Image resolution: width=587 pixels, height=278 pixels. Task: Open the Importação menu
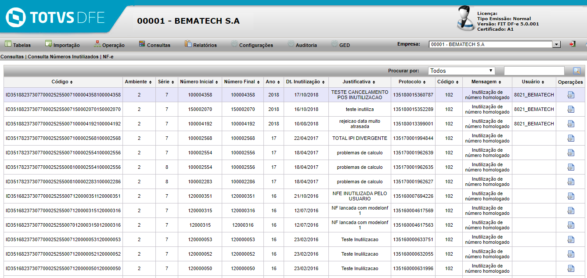[62, 45]
